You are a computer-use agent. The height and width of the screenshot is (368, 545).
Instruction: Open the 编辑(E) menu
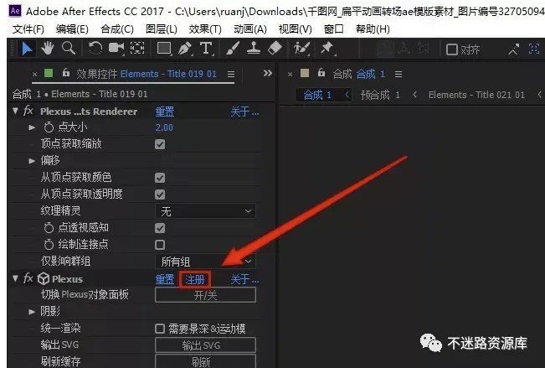[x=72, y=29]
